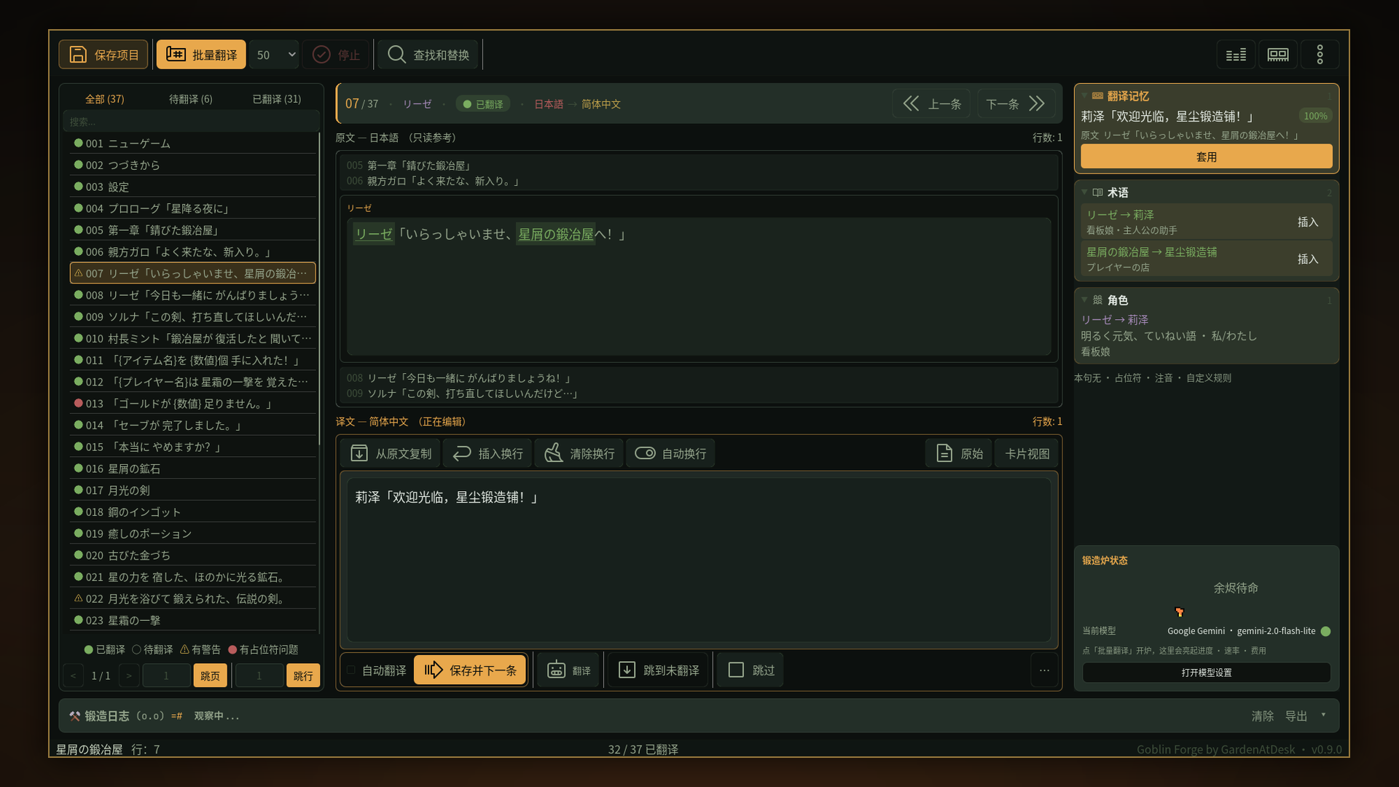
Task: Collapse the 术语 glossary panel
Action: tap(1084, 192)
